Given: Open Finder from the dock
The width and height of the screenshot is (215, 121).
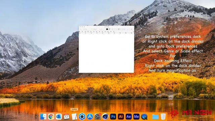Looking at the screenshot, I should coord(43,117).
